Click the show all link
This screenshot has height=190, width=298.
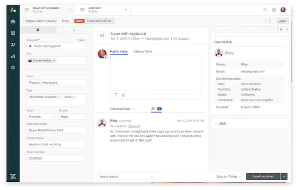pyautogui.click(x=134, y=126)
